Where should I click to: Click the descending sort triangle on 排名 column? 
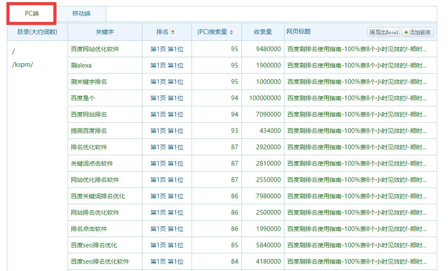(x=173, y=33)
